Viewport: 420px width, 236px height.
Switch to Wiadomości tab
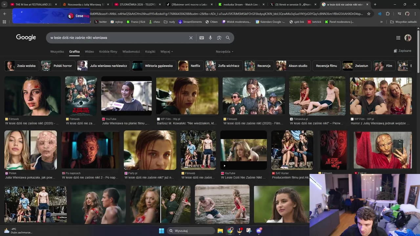131,51
